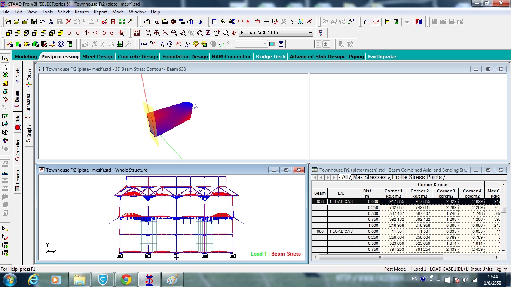Viewport: 511px width, 287px height.
Task: Switch to Max Stresses table tab
Action: click(x=369, y=177)
